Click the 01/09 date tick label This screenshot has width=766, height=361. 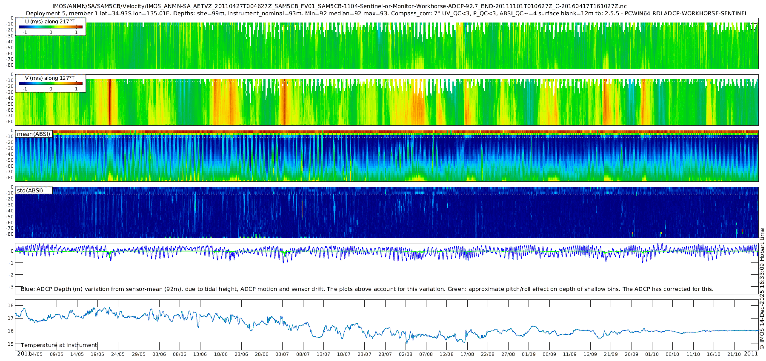click(529, 354)
